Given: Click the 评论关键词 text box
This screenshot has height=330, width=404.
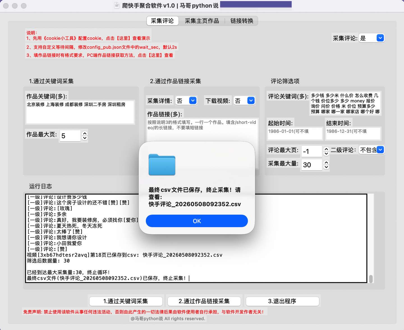Looking at the screenshot, I should [345, 103].
